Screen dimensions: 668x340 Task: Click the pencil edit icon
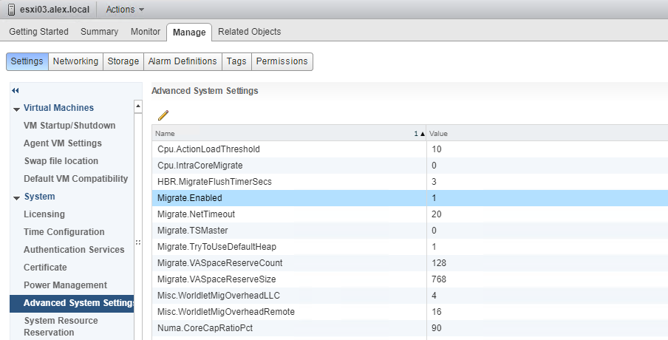(163, 115)
